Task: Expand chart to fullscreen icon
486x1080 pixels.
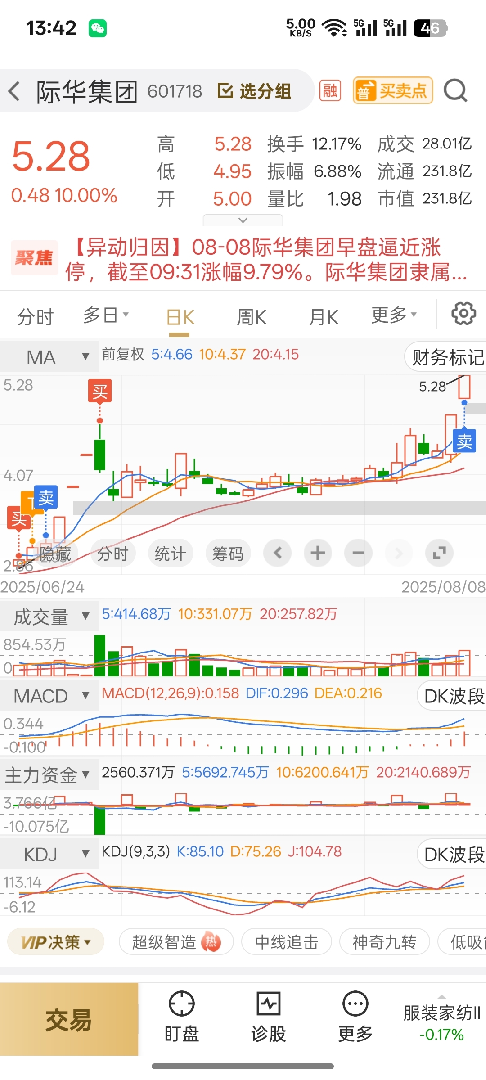Action: point(439,553)
